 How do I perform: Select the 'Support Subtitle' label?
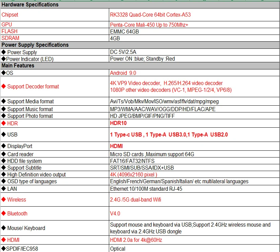click(55, 168)
